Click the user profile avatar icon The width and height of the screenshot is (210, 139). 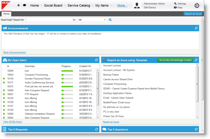[137, 5]
